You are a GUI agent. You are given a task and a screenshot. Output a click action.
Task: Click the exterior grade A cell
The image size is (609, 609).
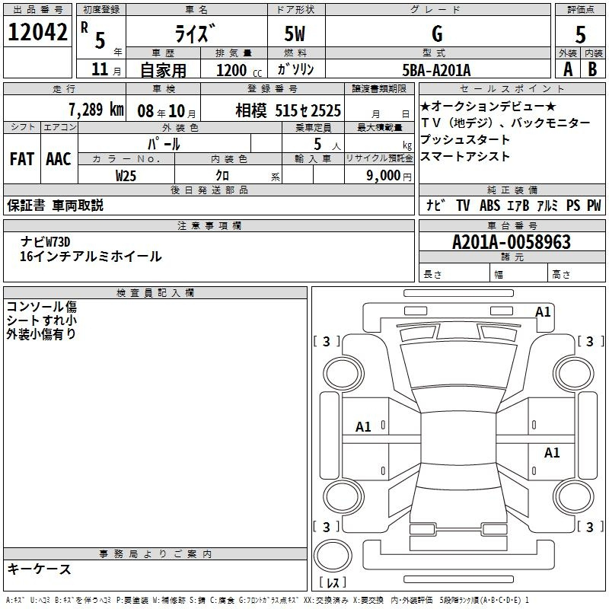pyautogui.click(x=567, y=69)
